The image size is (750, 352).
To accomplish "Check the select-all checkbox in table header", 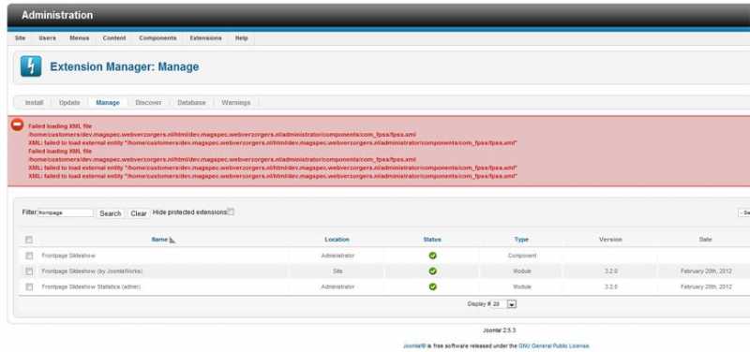I will (29, 240).
